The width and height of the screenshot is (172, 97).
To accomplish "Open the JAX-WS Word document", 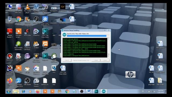I will click(151, 69).
